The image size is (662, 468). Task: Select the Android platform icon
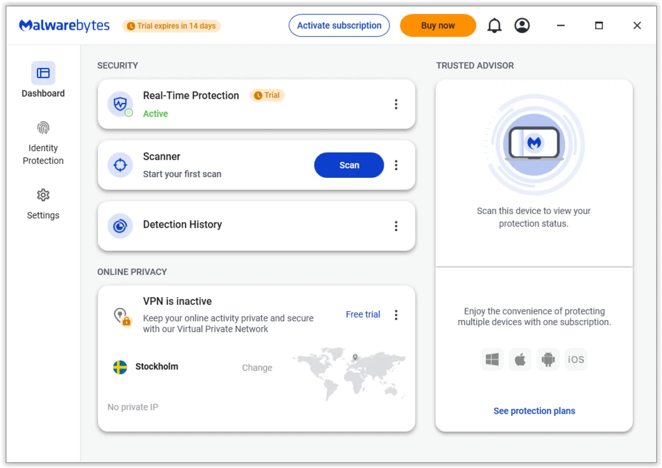point(548,359)
